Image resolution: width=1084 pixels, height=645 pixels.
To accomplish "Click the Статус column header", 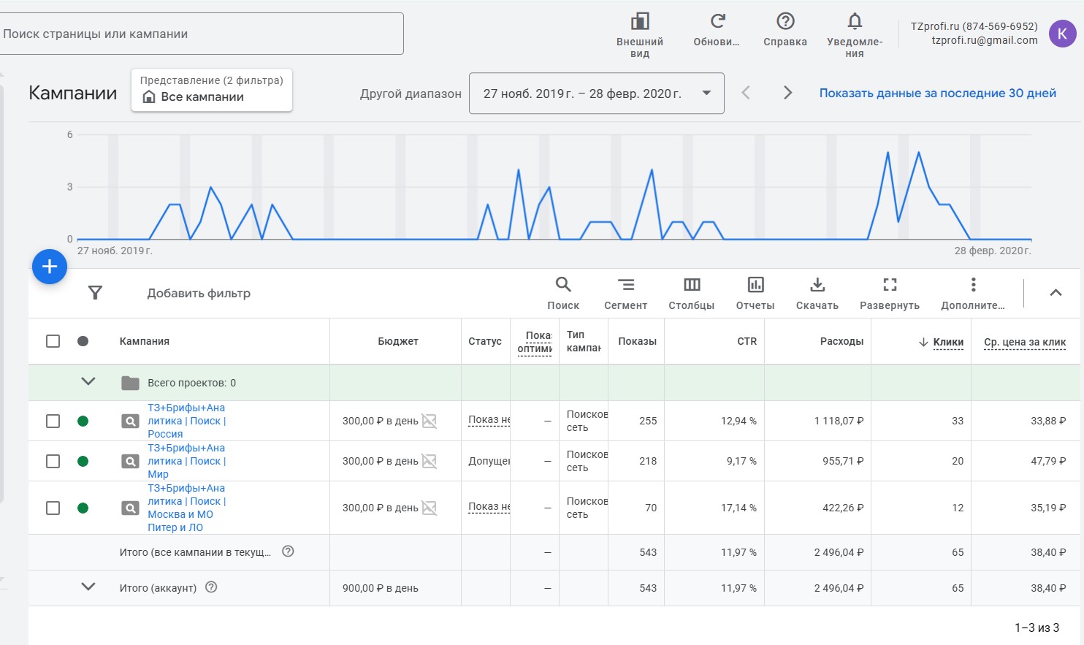I will [485, 341].
